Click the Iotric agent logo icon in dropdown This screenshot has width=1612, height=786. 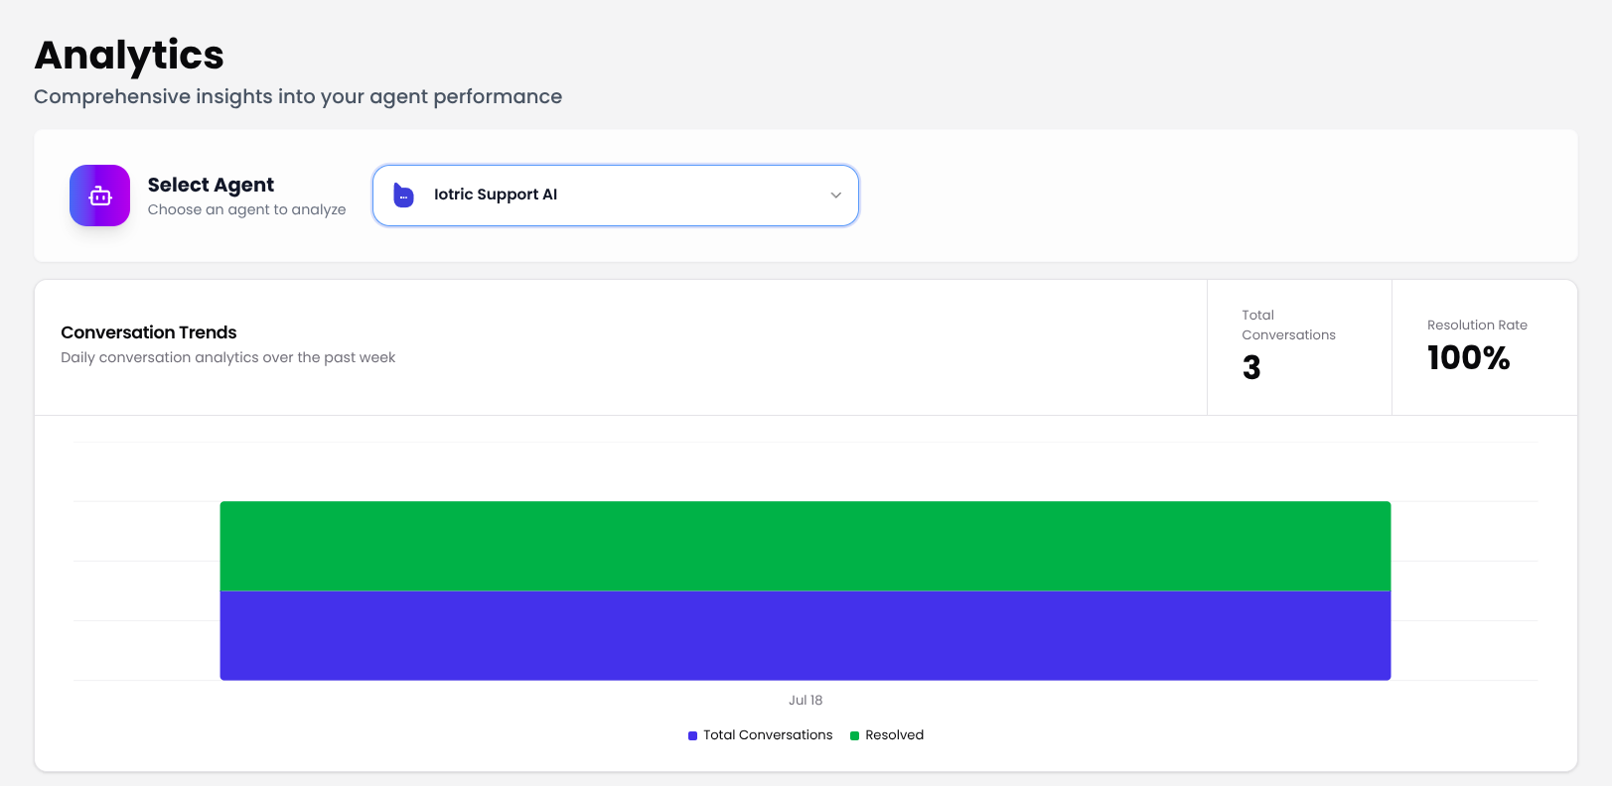pos(403,196)
